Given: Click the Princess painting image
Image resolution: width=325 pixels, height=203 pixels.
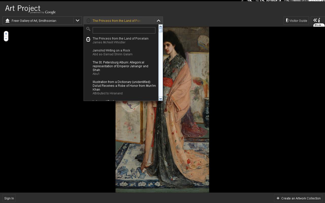Looking at the screenshot, I should [x=162, y=110].
